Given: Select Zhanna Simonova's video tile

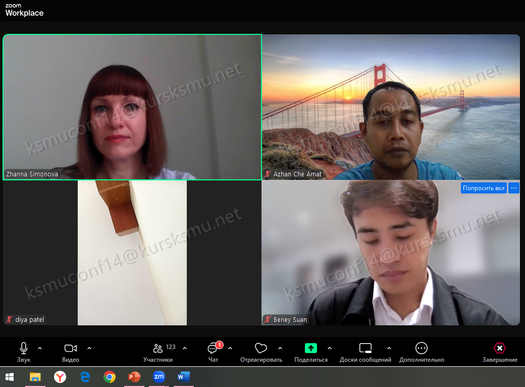Looking at the screenshot, I should tap(132, 106).
